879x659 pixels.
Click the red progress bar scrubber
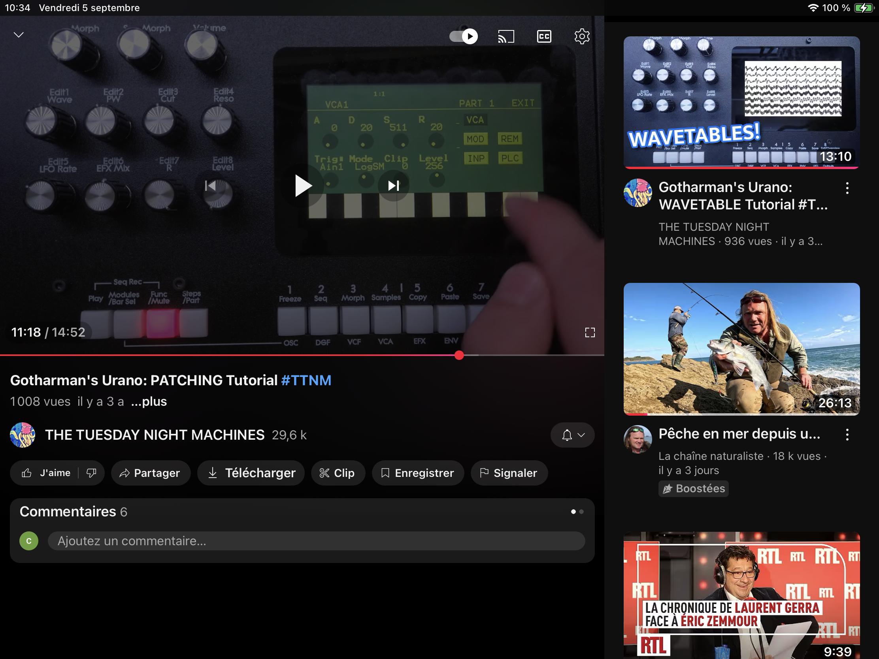pos(459,355)
